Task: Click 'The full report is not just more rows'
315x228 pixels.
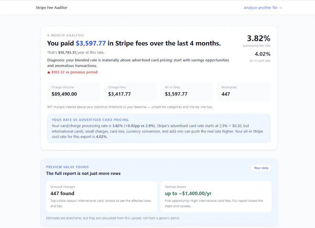Action: pos(83,174)
